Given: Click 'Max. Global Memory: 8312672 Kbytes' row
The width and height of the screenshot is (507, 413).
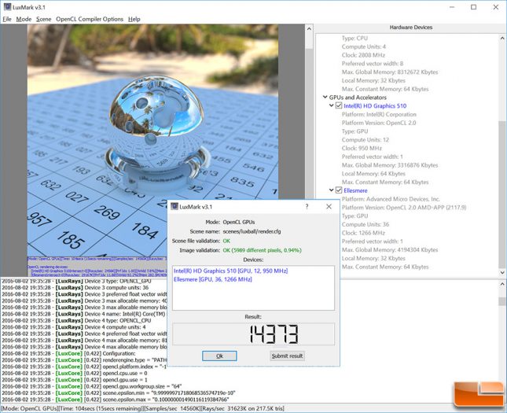Looking at the screenshot, I should click(390, 72).
